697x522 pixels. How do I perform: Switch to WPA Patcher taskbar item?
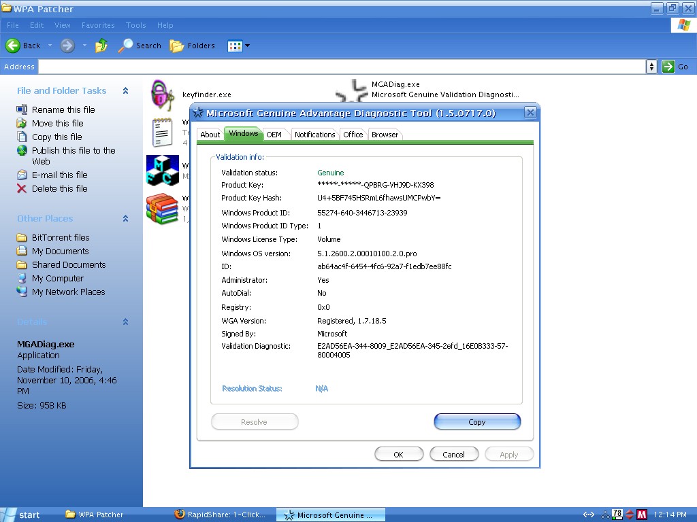[94, 515]
